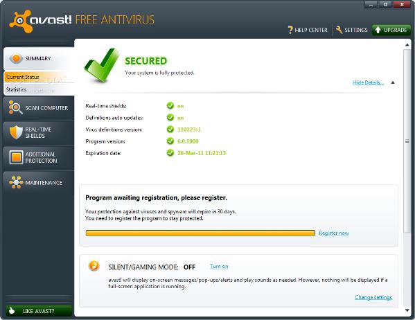
Task: Click the Real-Time Shields shield icon
Action: click(x=16, y=132)
